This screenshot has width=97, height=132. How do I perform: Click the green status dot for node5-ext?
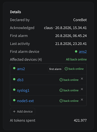(x=14, y=100)
